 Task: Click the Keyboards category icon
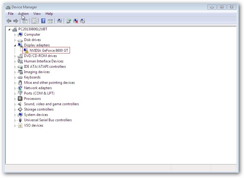pos(20,77)
